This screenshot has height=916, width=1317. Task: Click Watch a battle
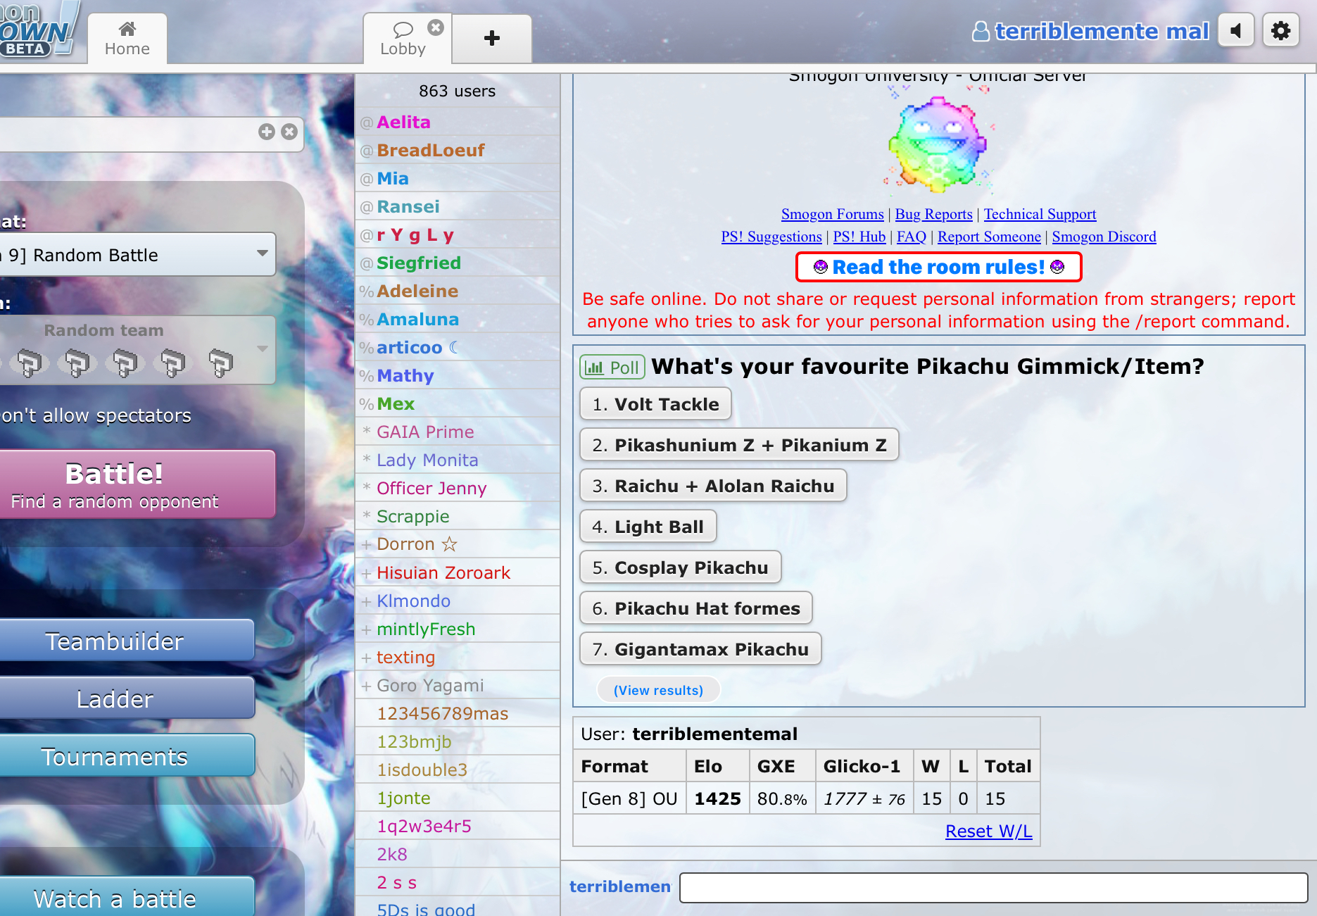[127, 897]
